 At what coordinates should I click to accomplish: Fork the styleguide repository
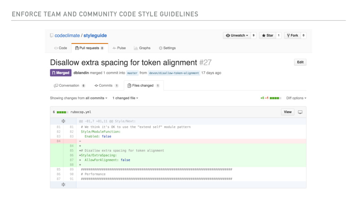(293, 35)
